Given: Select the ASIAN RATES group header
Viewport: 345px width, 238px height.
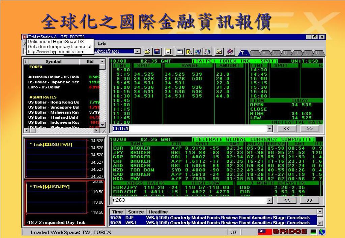Looking at the screenshot, I should tap(43, 97).
